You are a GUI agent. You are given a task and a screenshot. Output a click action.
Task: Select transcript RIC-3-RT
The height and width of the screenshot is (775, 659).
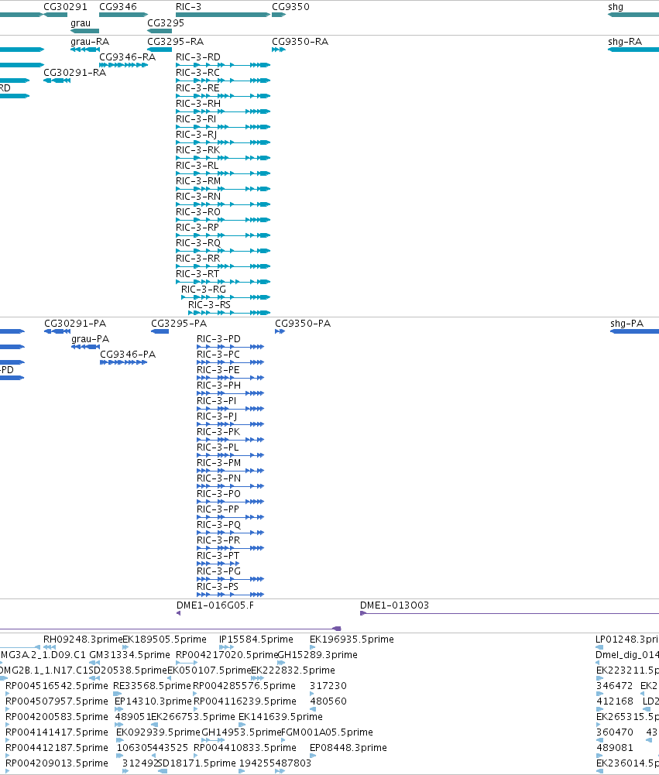click(223, 282)
